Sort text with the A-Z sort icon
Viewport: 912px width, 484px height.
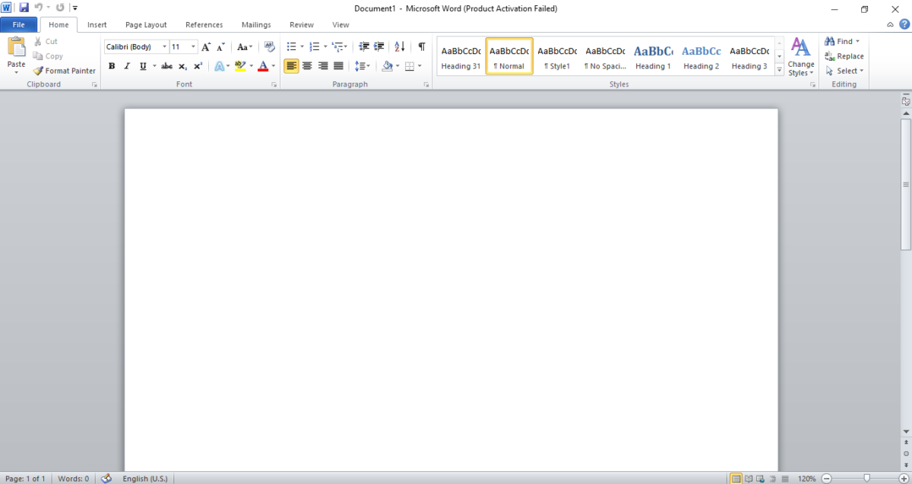click(398, 46)
